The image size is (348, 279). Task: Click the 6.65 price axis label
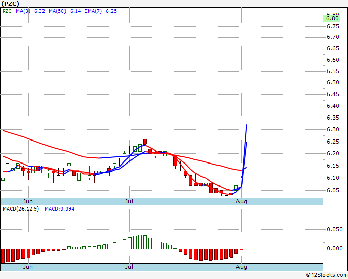tap(333, 49)
